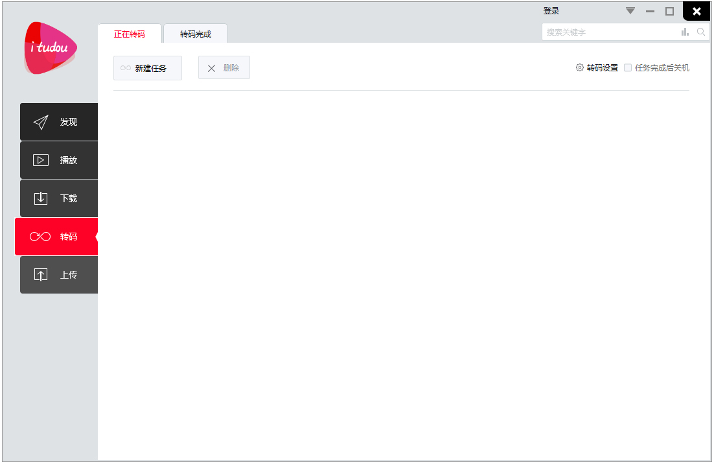
Task: Minimize the itudou window
Action: 650,11
